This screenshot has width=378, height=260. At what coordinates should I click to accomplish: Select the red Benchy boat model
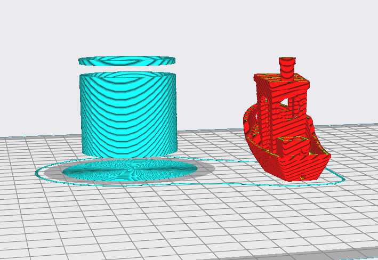point(287,119)
